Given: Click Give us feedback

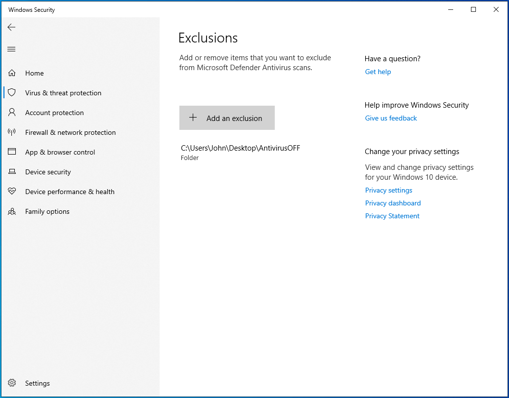Looking at the screenshot, I should point(390,118).
